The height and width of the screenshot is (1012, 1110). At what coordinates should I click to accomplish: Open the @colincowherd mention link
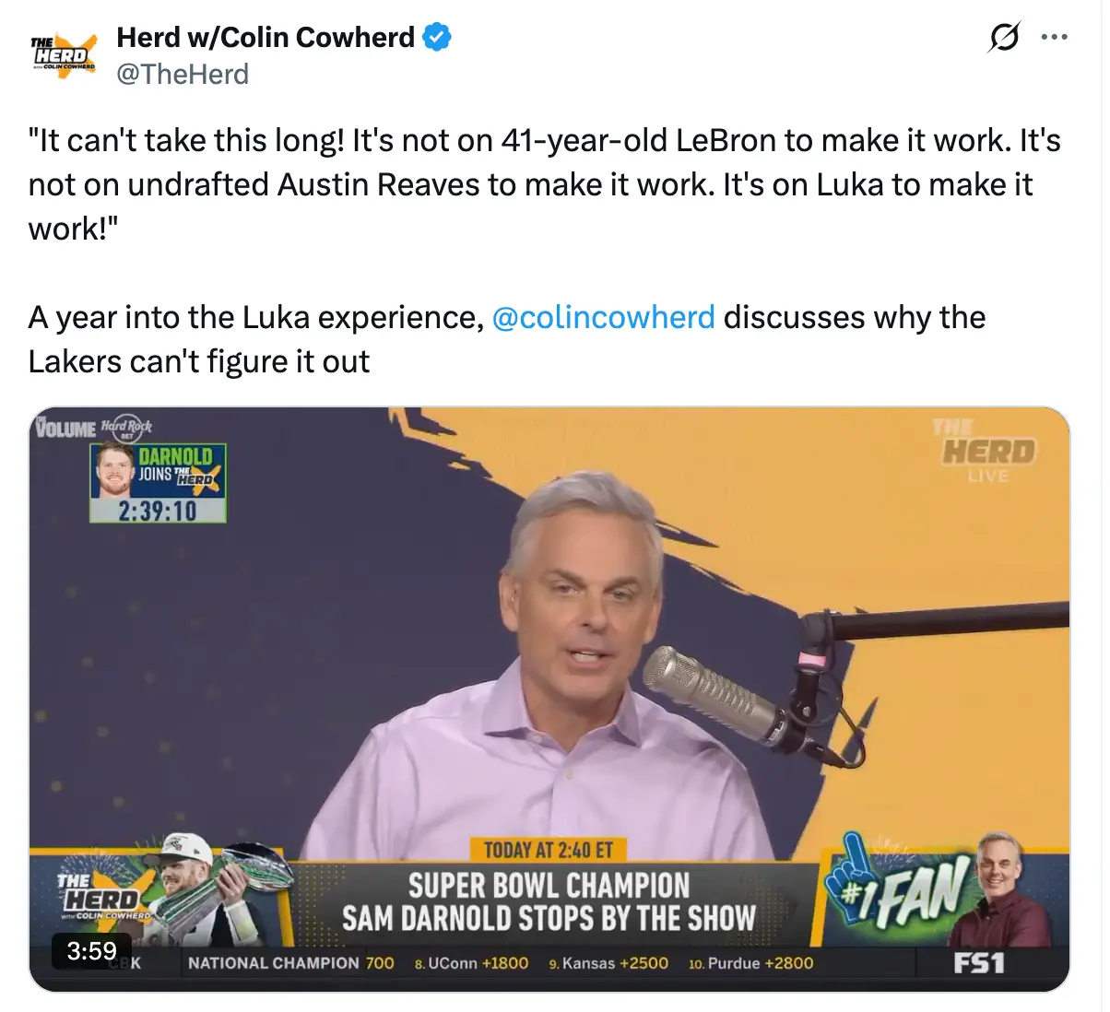click(x=604, y=317)
